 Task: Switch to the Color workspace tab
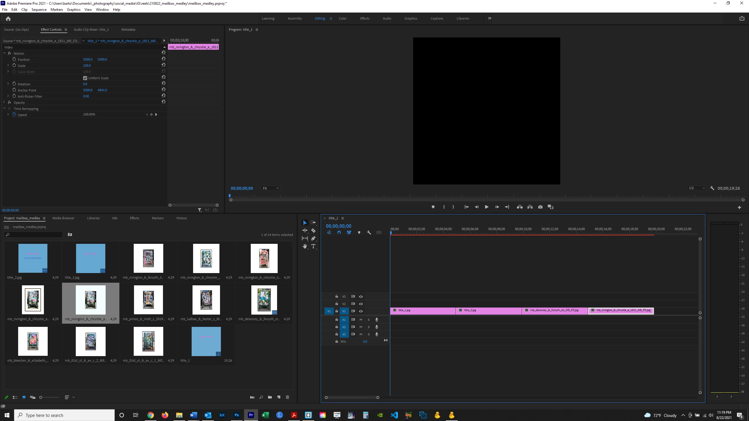tap(342, 18)
